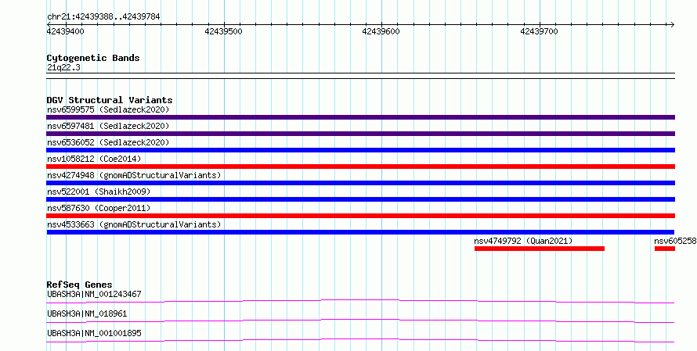Image resolution: width=697 pixels, height=351 pixels.
Task: Click the 42439500 ruler position label
Action: (x=224, y=31)
